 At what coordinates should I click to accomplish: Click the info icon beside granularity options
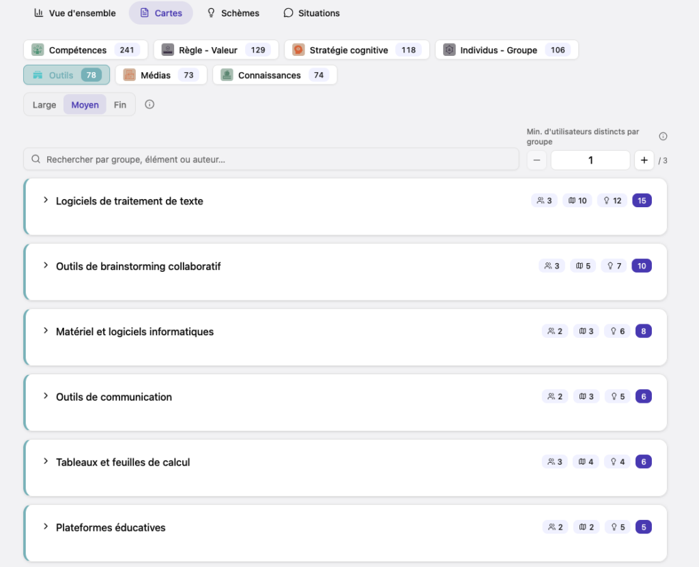pos(149,104)
